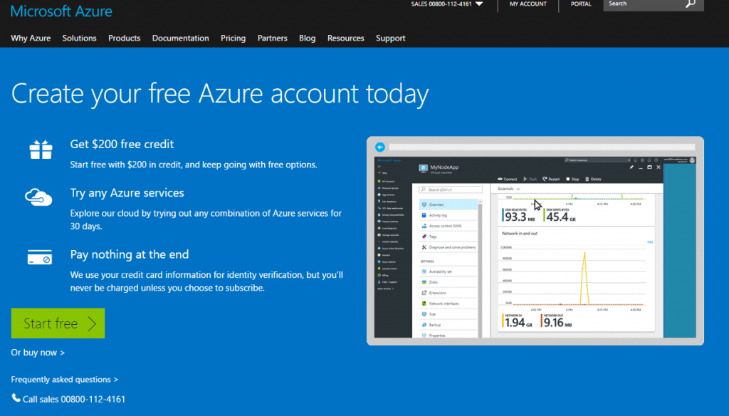The height and width of the screenshot is (416, 729).
Task: Click the blue back arrow on the portal screenshot
Action: click(380, 147)
